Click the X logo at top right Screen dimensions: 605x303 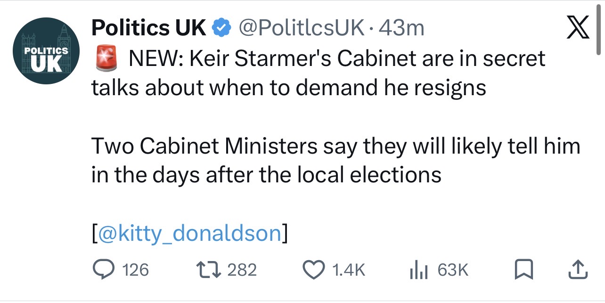tap(577, 29)
